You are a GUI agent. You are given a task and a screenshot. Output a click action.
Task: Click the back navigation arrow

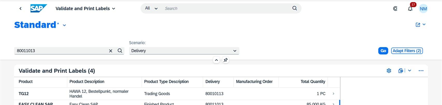coord(20,8)
